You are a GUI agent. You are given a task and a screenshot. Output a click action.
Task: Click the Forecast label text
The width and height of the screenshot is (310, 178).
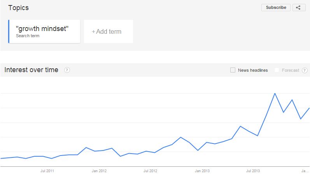(291, 70)
